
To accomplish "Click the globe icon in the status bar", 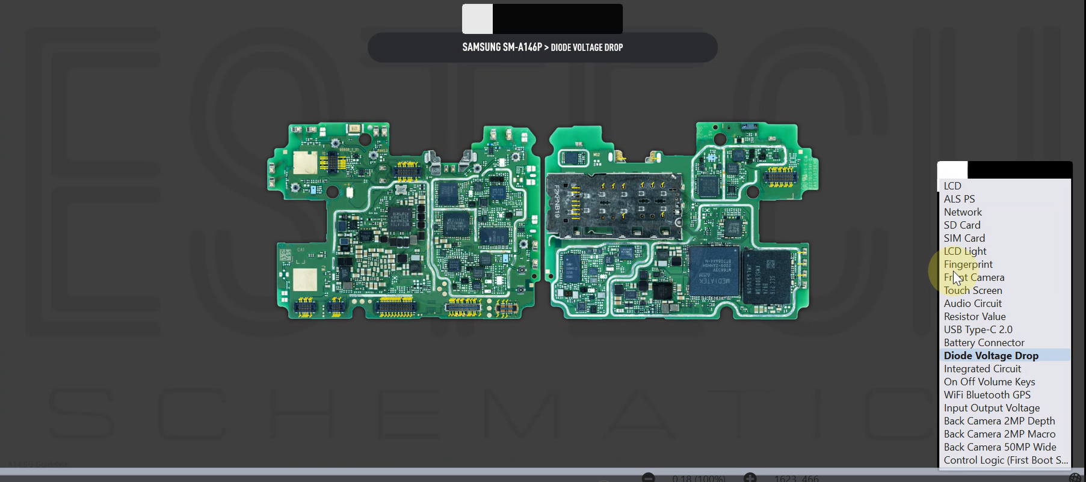I will 1075,478.
